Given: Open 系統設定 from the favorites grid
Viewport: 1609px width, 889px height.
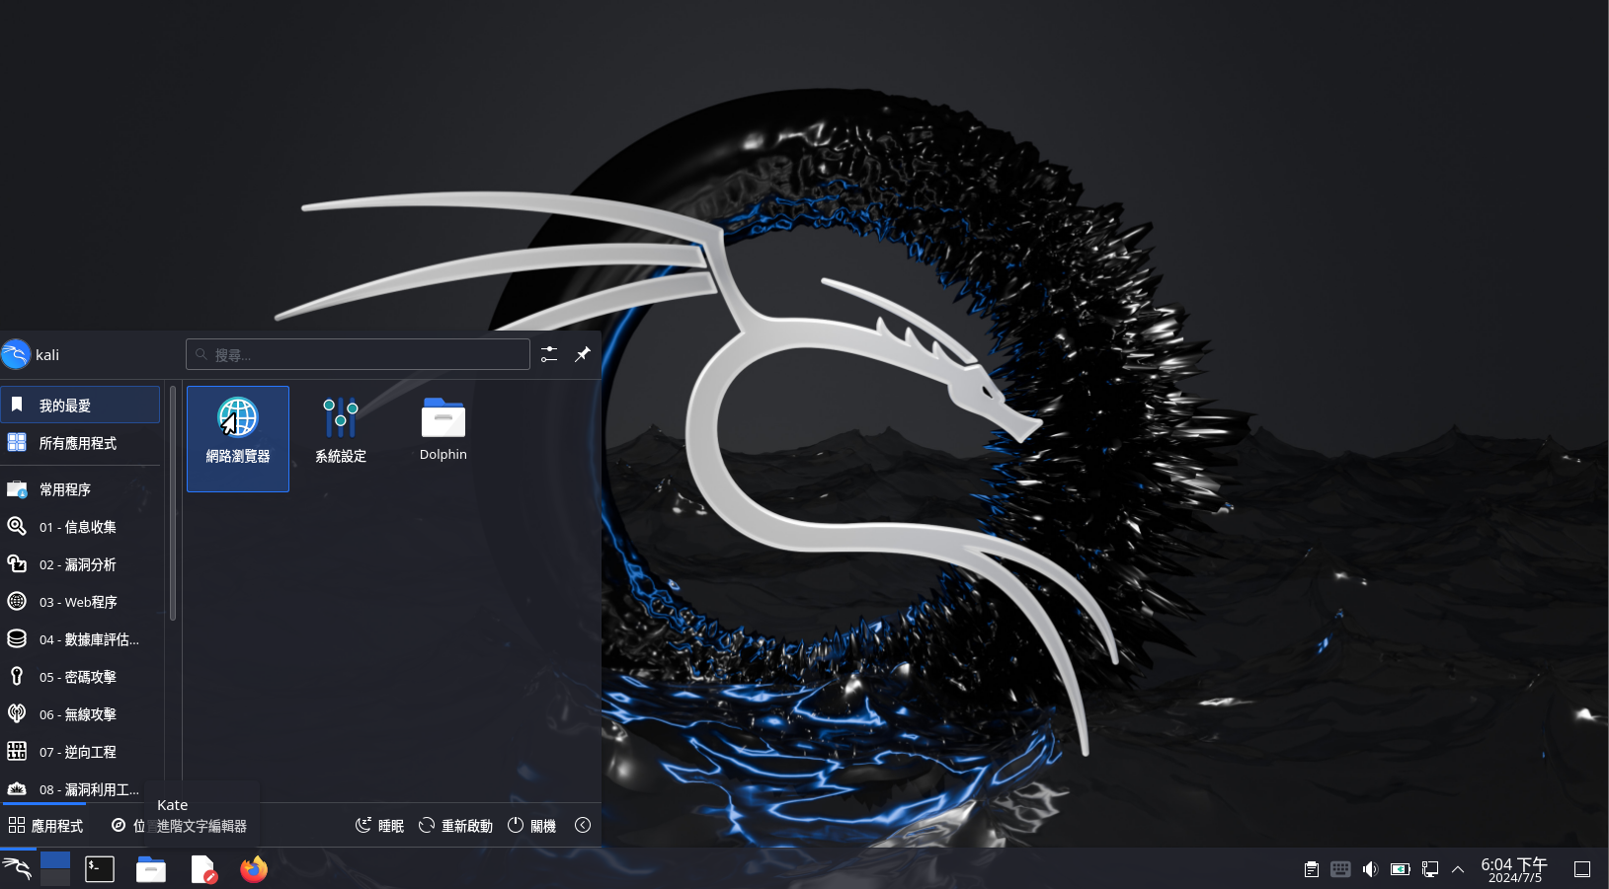Looking at the screenshot, I should click(x=341, y=438).
